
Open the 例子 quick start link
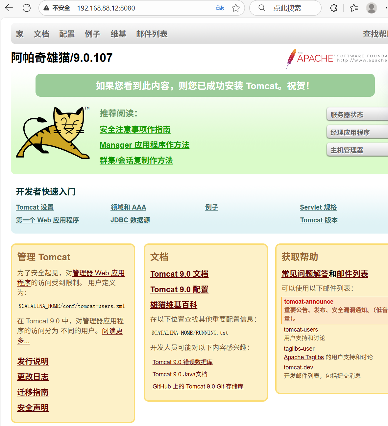(212, 207)
